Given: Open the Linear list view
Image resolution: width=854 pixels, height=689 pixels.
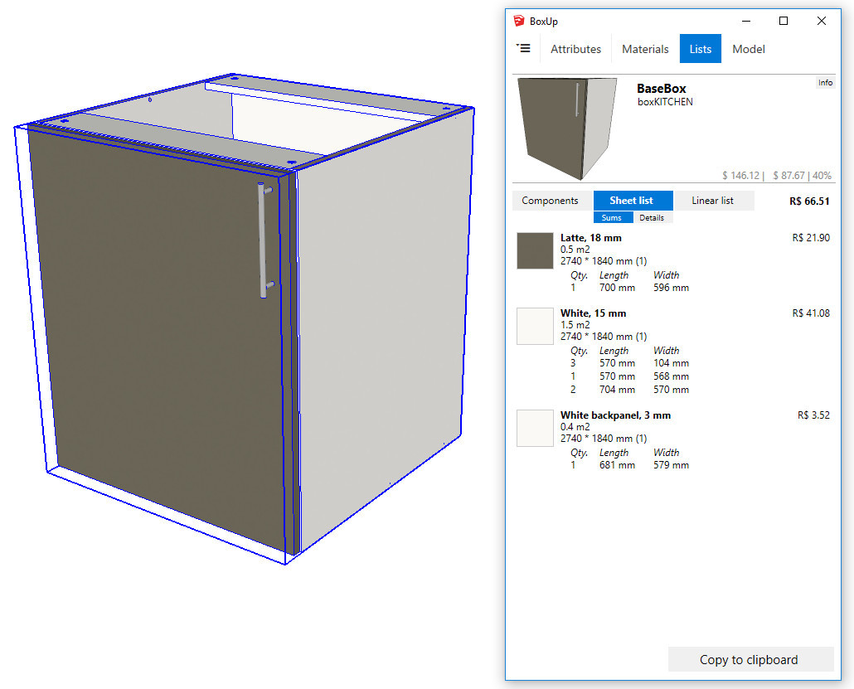Looking at the screenshot, I should [714, 200].
